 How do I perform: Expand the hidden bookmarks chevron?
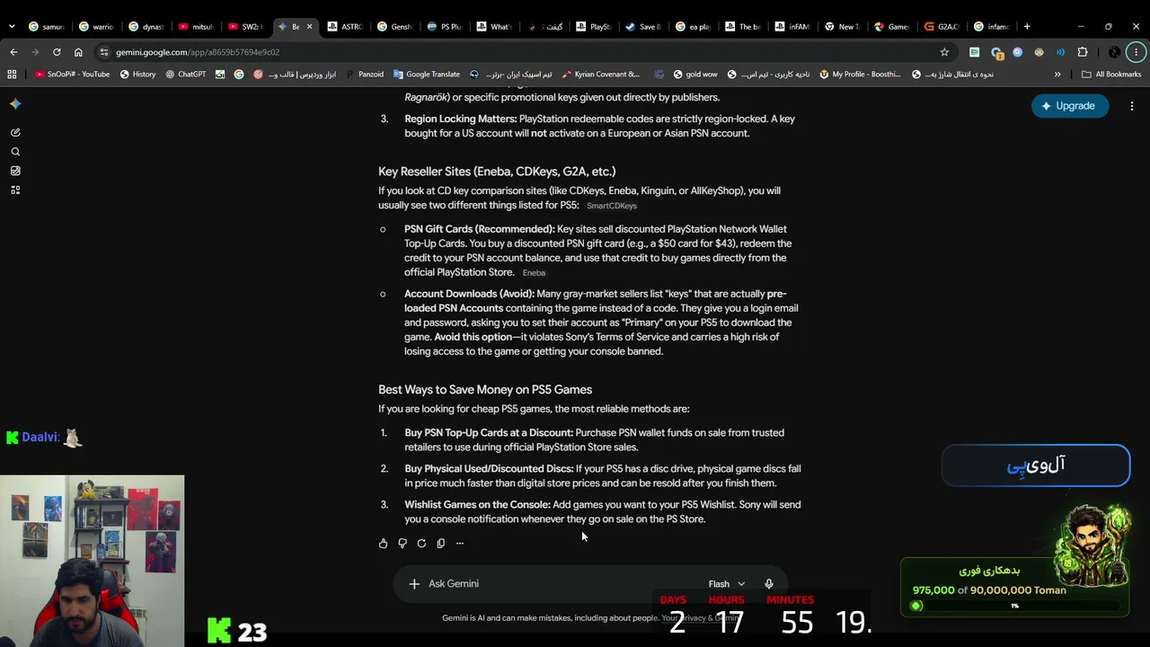1057,75
